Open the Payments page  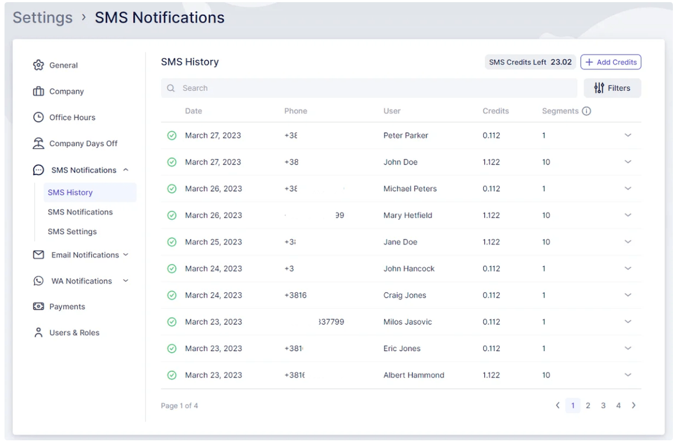click(x=67, y=307)
